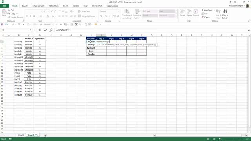Click the Michael Rempel account name
This screenshot has width=251, height=141.
pyautogui.click(x=236, y=6)
